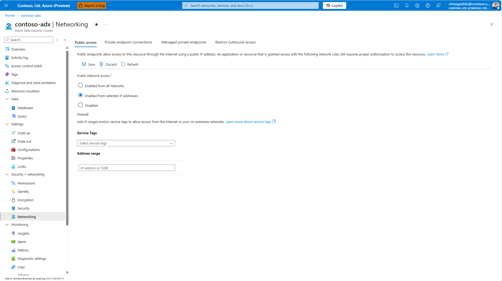Open the Diagnose and solve problems tool
Image resolution: width=502 pixels, height=281 pixels.
[7, 82]
